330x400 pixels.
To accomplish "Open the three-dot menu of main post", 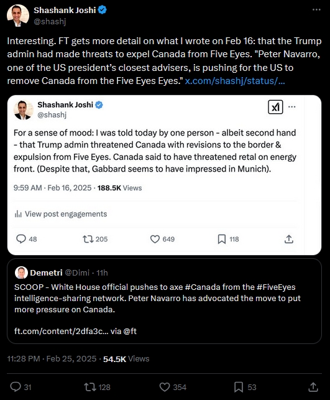I will click(316, 10).
